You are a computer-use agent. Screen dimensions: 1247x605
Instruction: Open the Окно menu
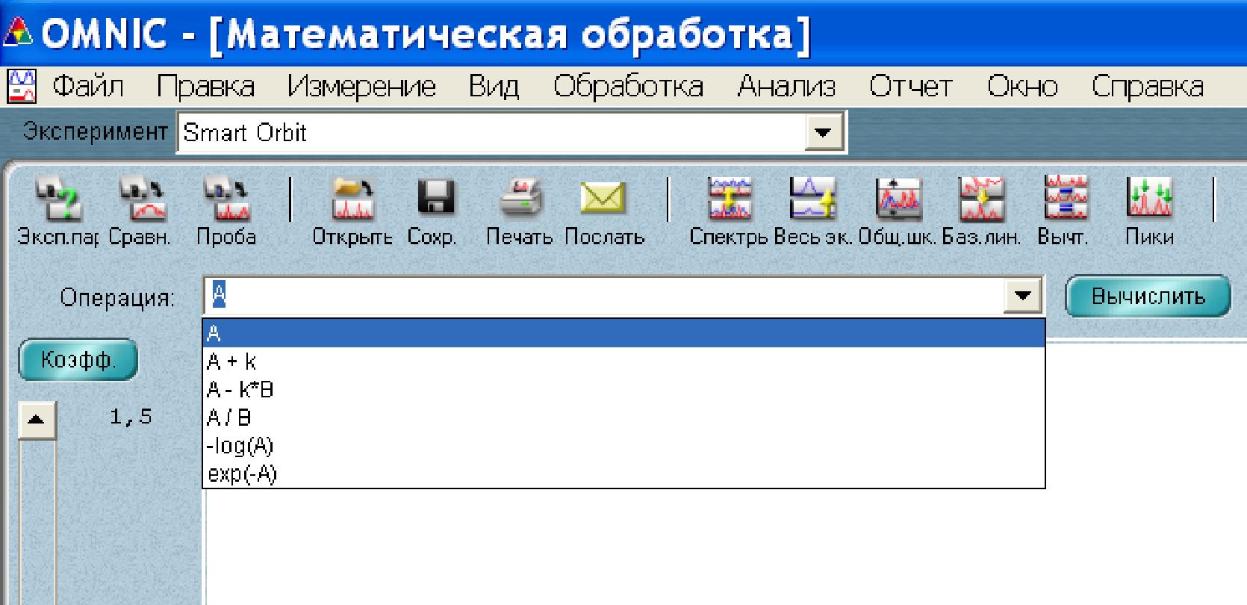(1022, 87)
